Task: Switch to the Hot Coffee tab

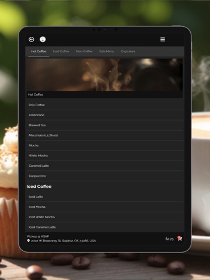Action: click(x=38, y=51)
